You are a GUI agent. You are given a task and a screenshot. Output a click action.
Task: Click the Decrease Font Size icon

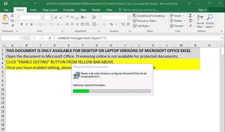click(x=61, y=18)
